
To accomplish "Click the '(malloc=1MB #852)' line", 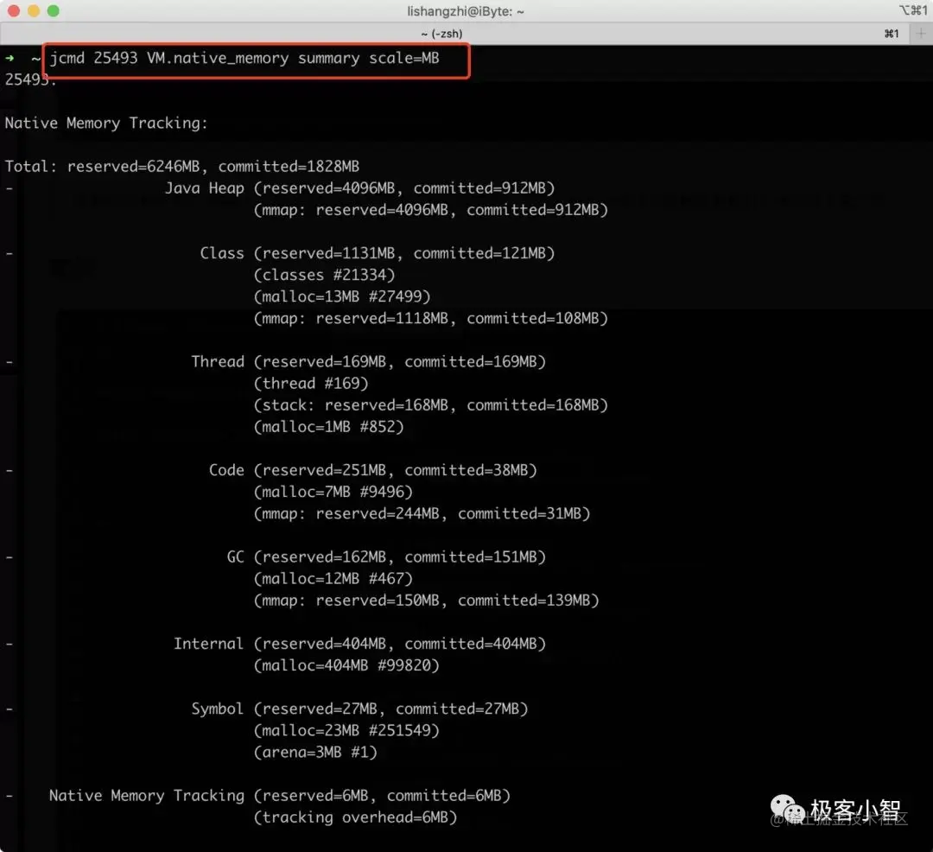I will (x=329, y=427).
